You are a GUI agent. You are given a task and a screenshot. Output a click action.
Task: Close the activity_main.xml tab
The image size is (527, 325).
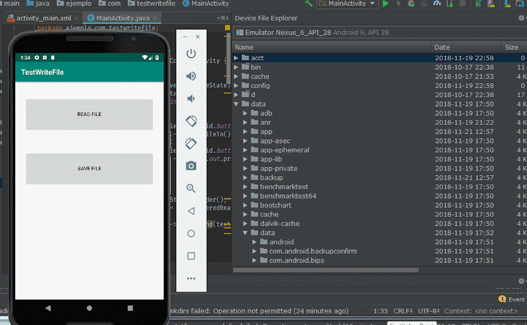click(76, 18)
